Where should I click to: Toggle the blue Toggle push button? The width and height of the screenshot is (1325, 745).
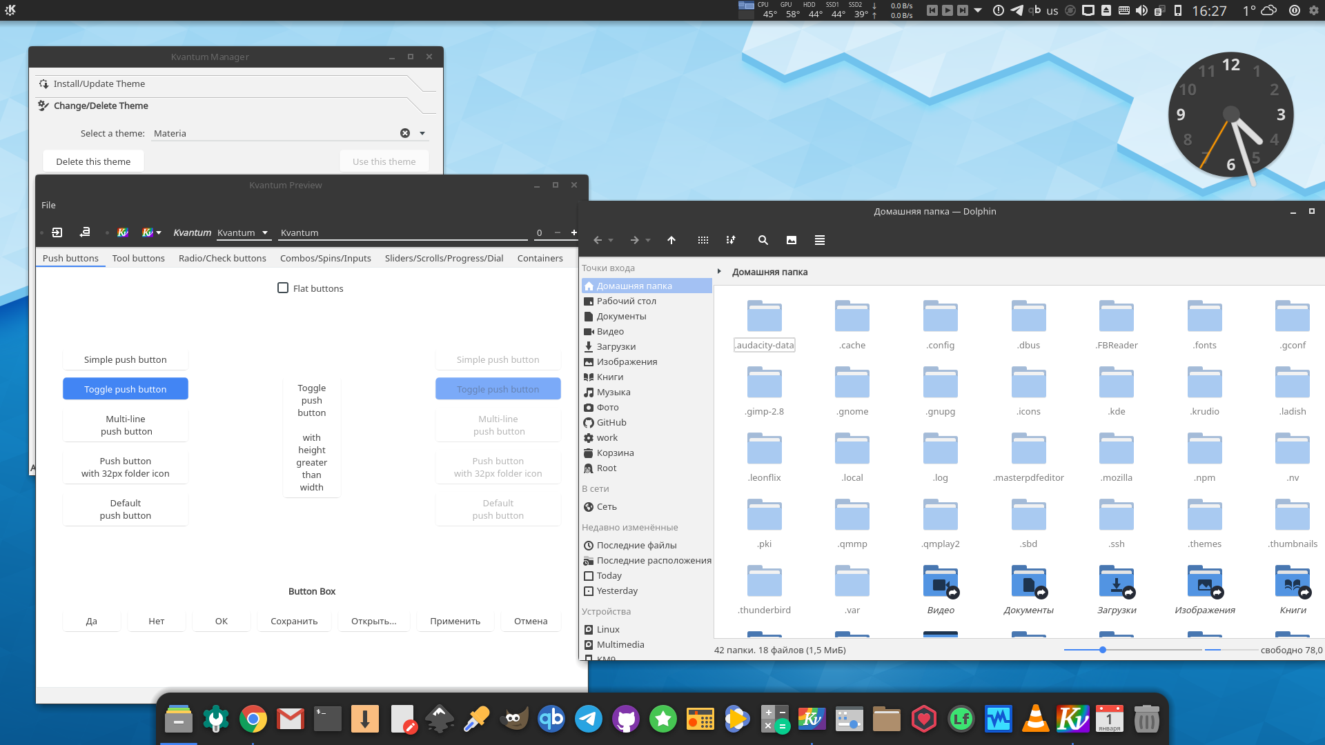(x=126, y=389)
